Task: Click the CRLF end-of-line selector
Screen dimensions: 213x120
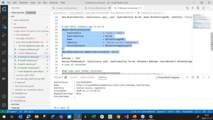Action: pyautogui.click(x=178, y=112)
